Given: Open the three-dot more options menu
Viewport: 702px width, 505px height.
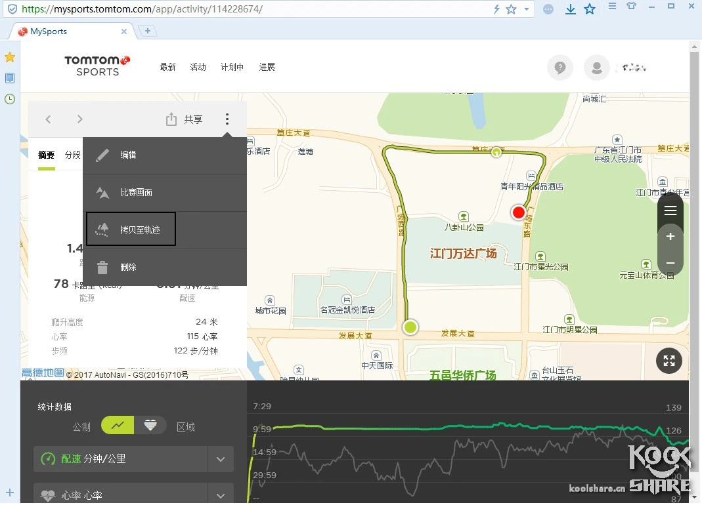Looking at the screenshot, I should point(227,119).
